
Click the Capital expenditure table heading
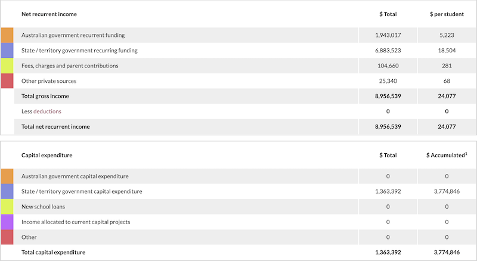[47, 155]
